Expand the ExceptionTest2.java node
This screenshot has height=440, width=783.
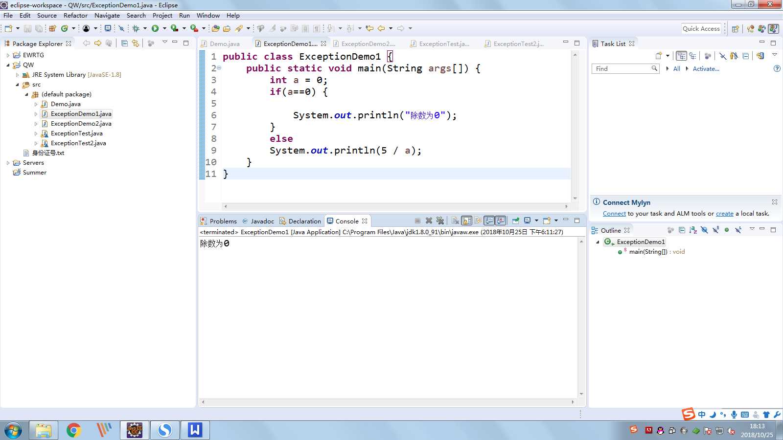36,143
